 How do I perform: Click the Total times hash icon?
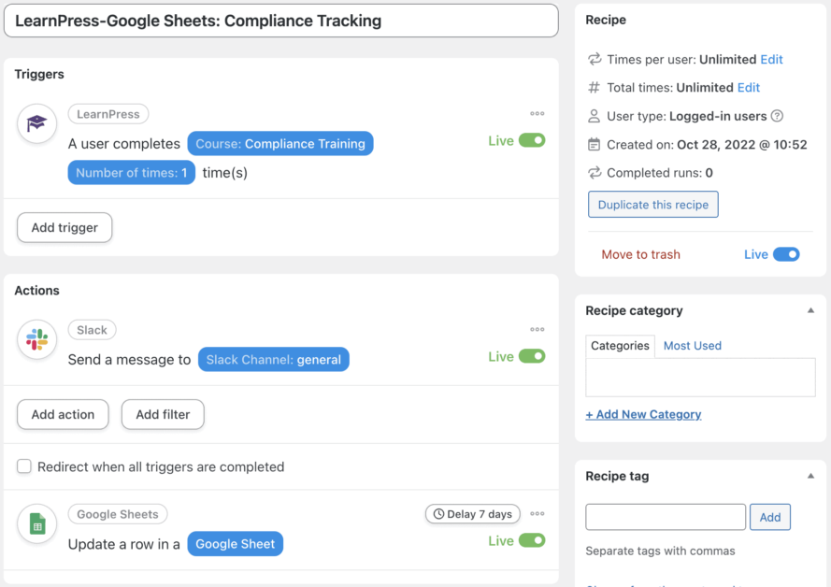pyautogui.click(x=595, y=88)
